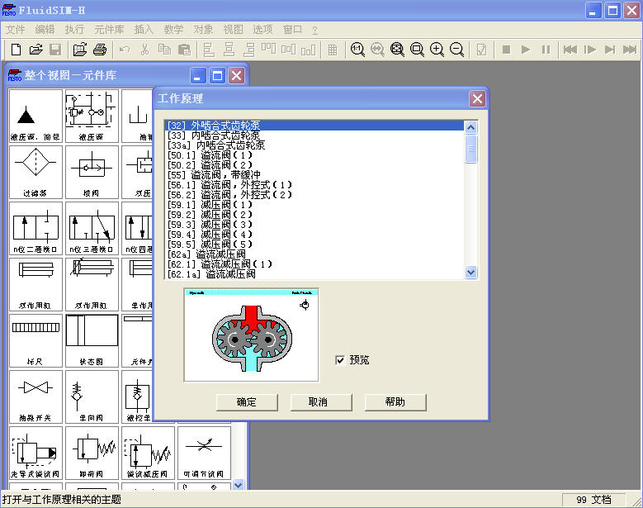Select list item [56.2] 溢流阀,外控式(2)
Viewport: 643px width, 508px height.
315,195
